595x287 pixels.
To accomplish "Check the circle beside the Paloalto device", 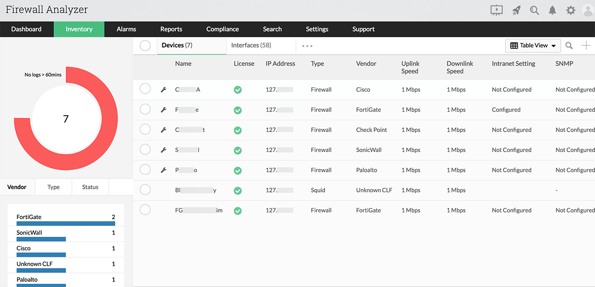I will 145,169.
